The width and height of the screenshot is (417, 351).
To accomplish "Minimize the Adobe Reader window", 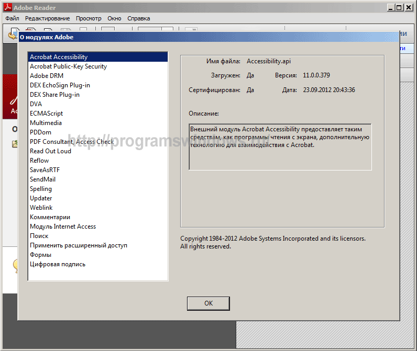I will 390,7.
